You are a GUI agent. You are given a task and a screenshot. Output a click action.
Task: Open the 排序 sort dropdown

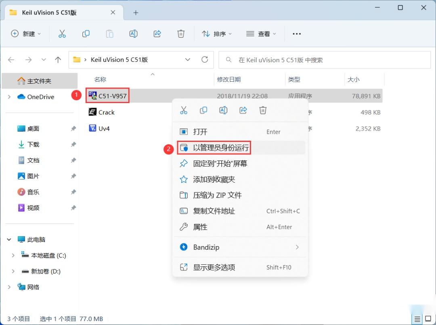pyautogui.click(x=217, y=34)
